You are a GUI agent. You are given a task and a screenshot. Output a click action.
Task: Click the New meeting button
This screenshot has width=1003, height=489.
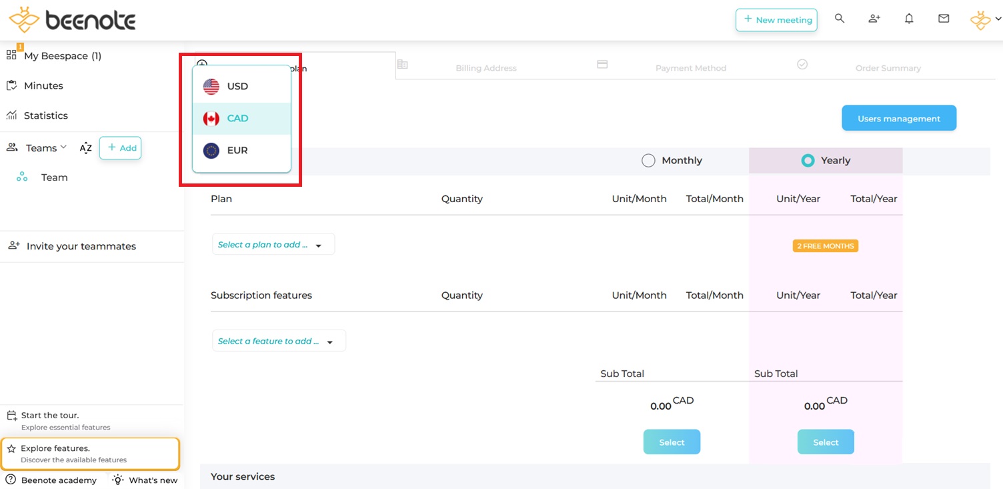776,20
